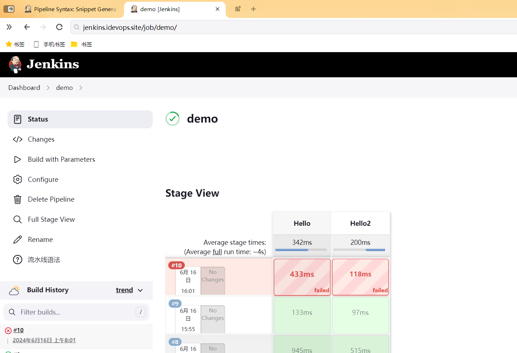This screenshot has width=517, height=353.
Task: Click the Hello stage column header
Action: (302, 223)
